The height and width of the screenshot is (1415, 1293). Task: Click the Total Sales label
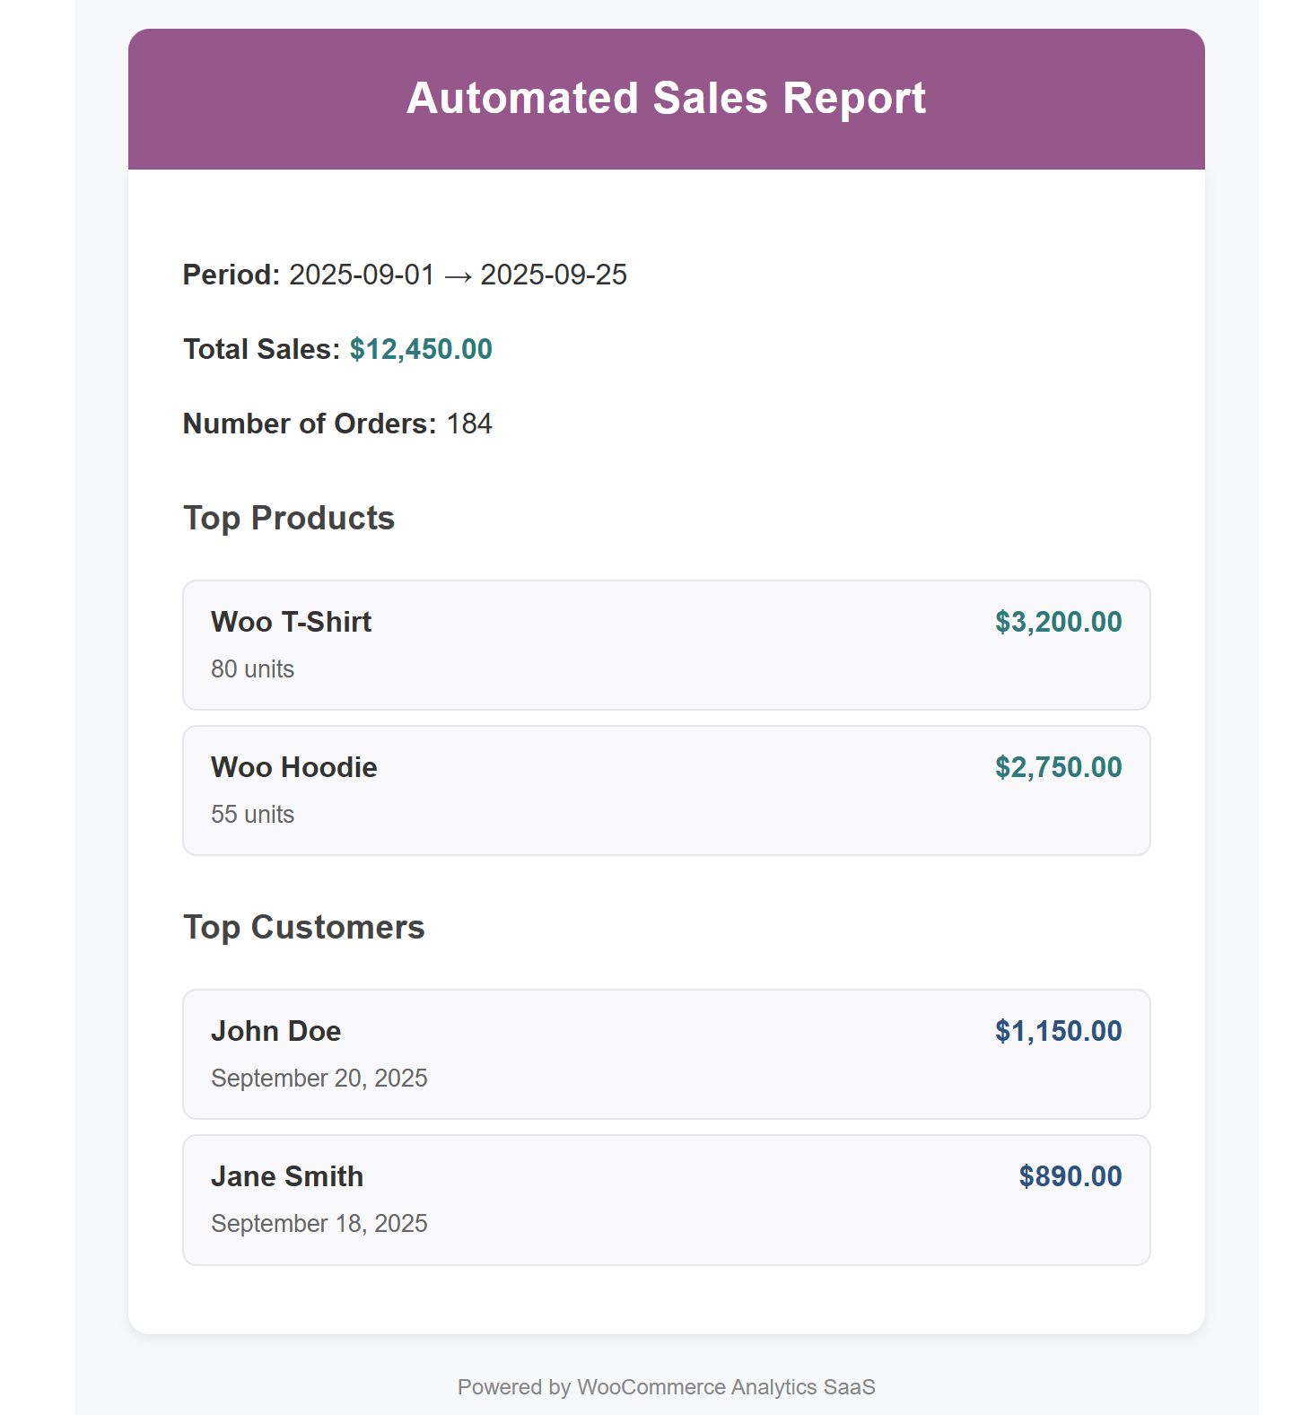coord(261,349)
